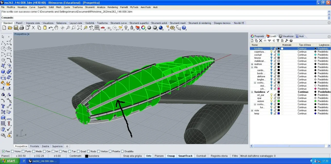Viewport: 331px width, 164px height.
Task: Open the four-viewport layout icon
Action: 97,28
